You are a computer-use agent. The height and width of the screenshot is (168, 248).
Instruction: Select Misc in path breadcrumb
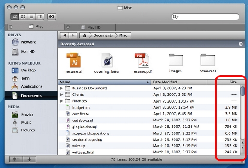click(x=123, y=35)
